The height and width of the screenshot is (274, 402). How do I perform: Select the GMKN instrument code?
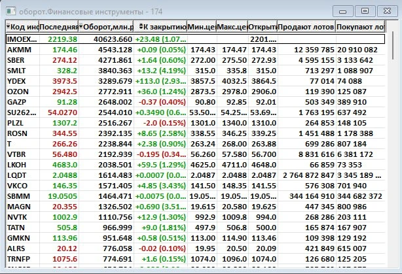[x=18, y=238]
